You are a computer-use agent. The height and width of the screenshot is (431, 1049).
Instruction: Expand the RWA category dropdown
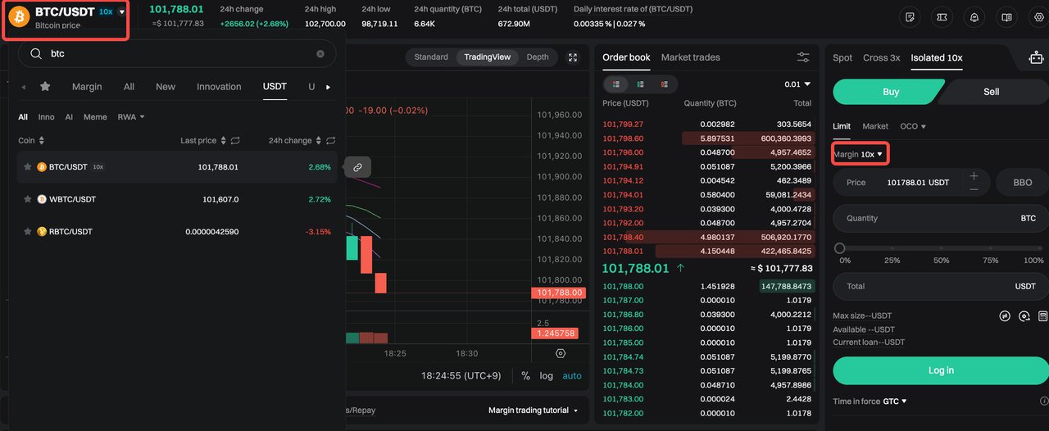[131, 117]
